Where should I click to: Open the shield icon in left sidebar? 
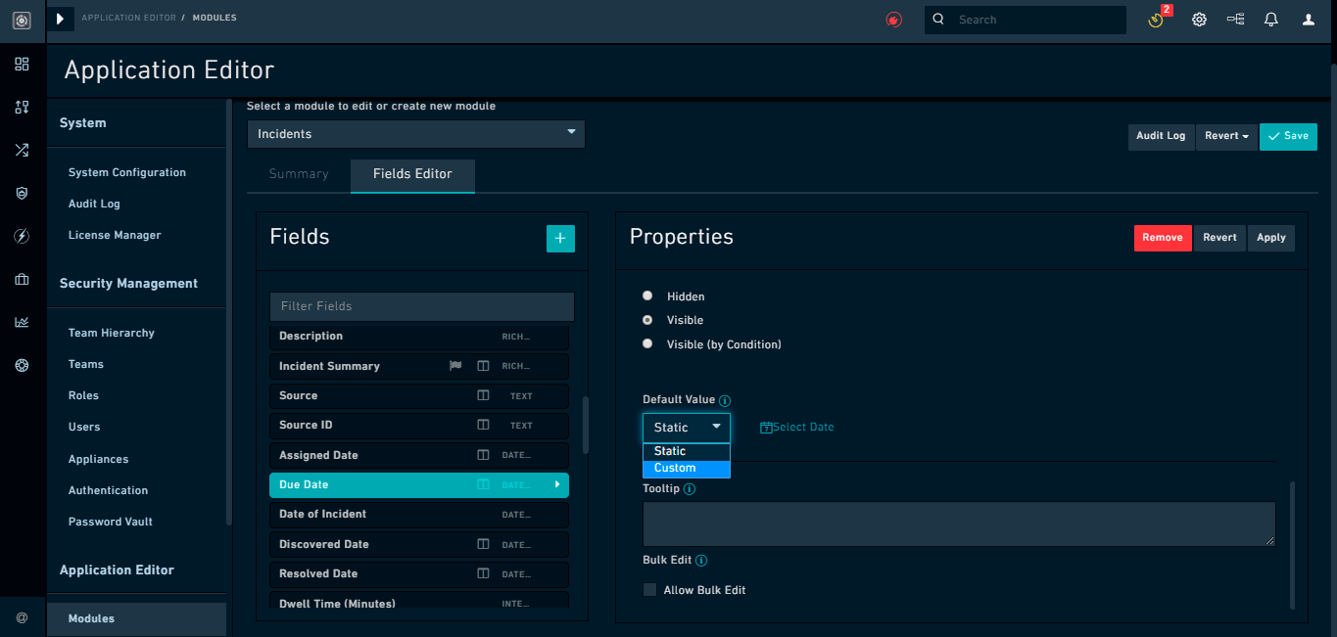(22, 193)
